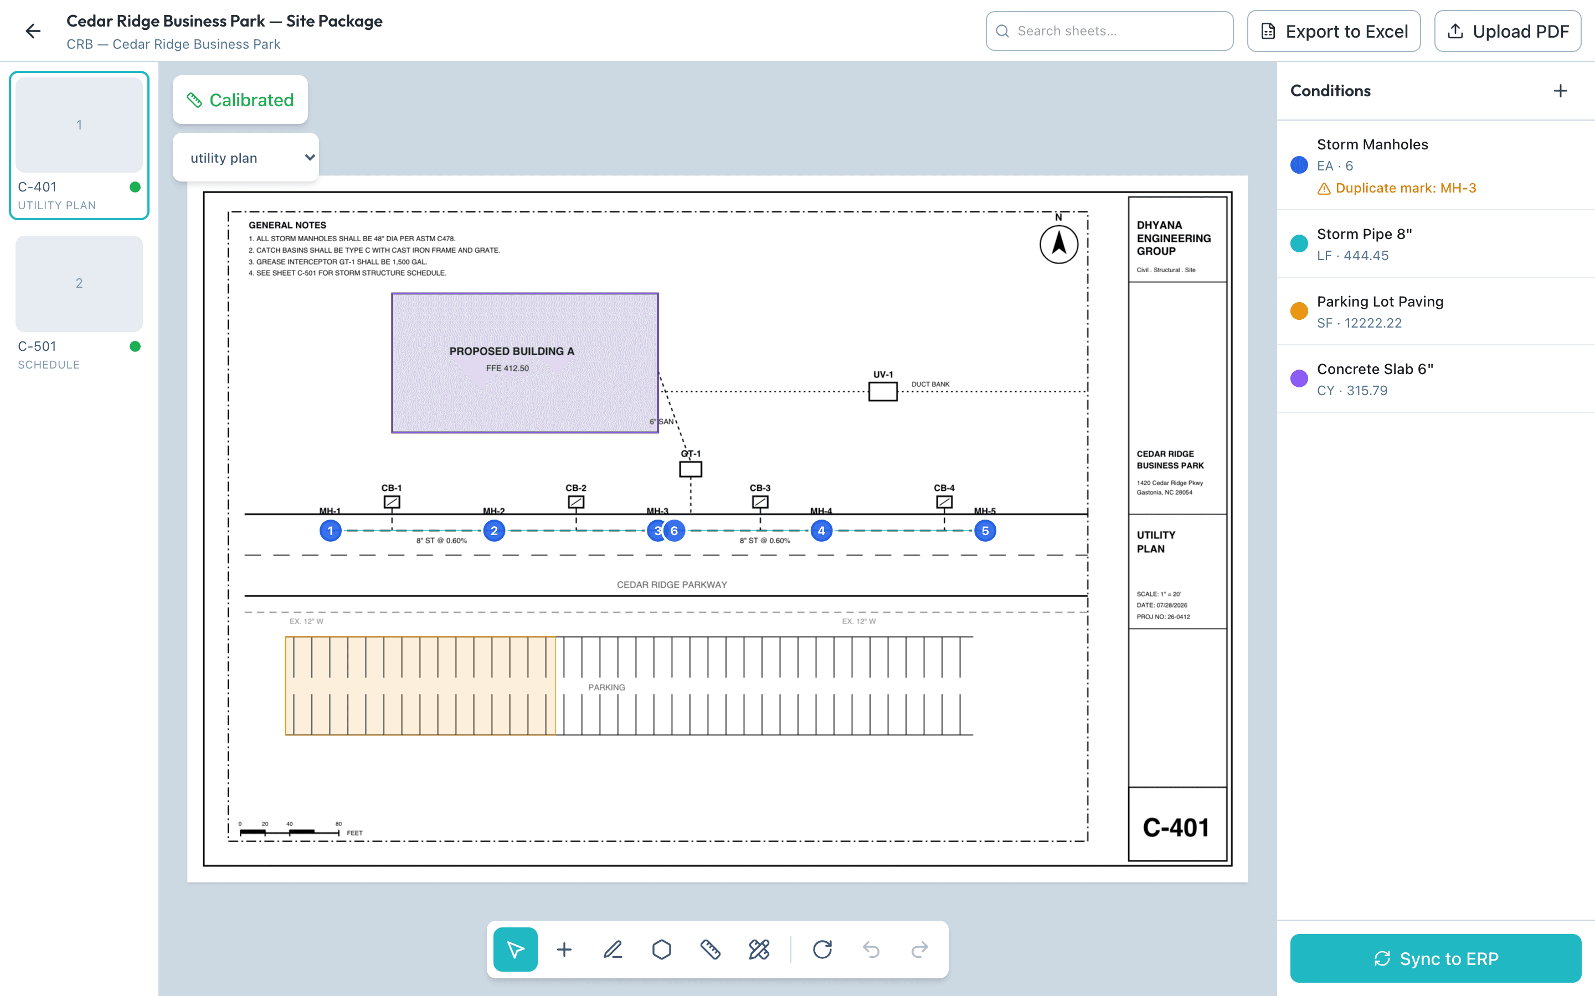Undo the last action
Screen dimensions: 1595x996
pos(871,949)
